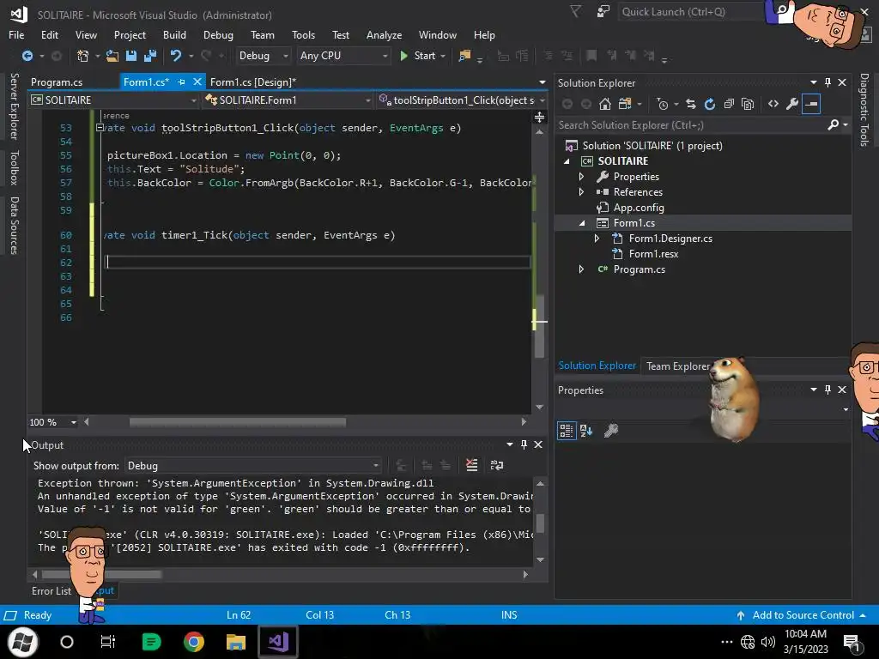Click the Open File folder icon

point(112,56)
